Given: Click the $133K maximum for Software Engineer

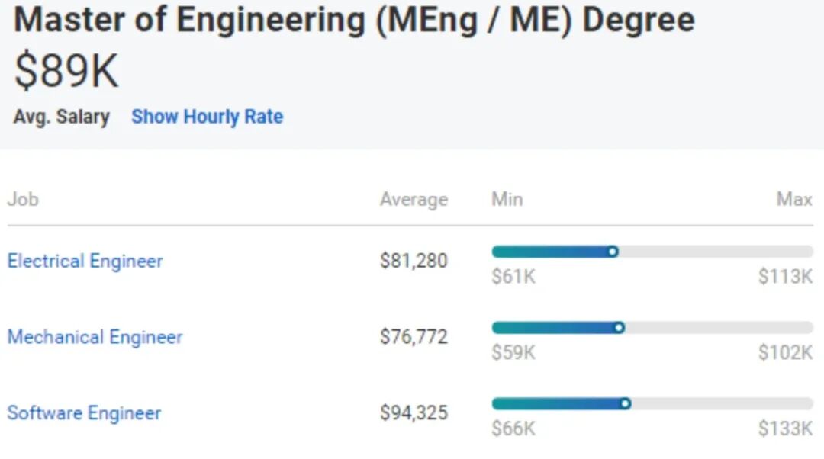Looking at the screenshot, I should pyautogui.click(x=786, y=429).
